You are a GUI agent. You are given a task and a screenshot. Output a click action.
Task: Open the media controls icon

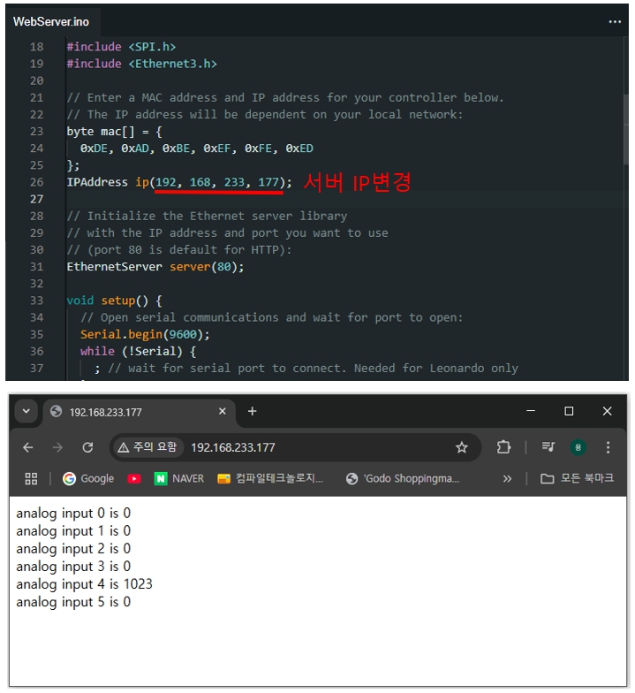point(548,448)
